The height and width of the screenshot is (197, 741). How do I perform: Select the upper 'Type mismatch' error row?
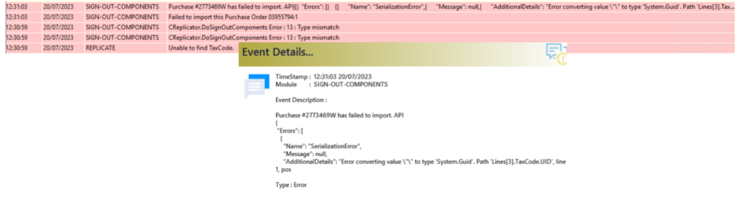370,28
